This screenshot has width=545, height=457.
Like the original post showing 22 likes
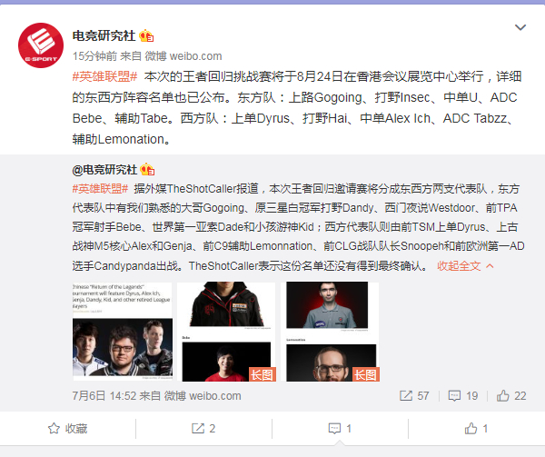pyautogui.click(x=511, y=396)
